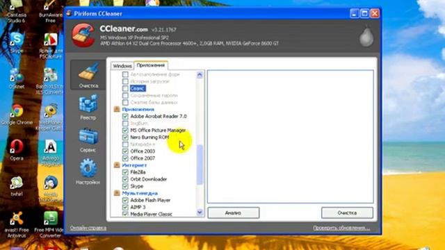Open the Настройки settings section
This screenshot has height=250, width=445.
point(88,172)
